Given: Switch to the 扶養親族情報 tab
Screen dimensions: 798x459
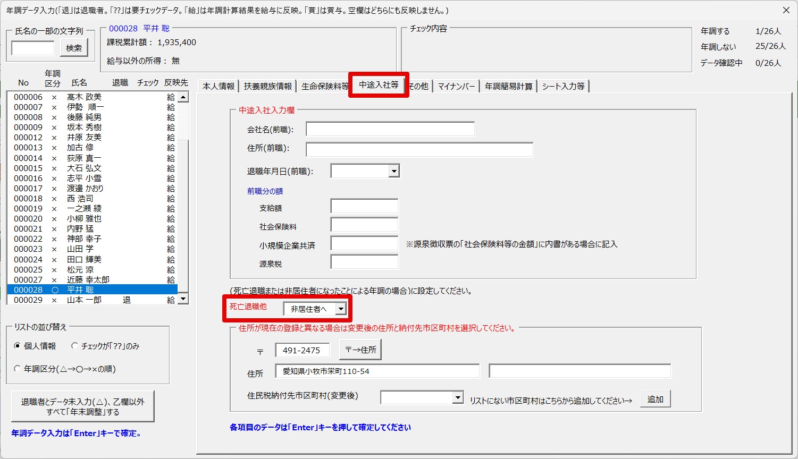Looking at the screenshot, I should point(268,86).
